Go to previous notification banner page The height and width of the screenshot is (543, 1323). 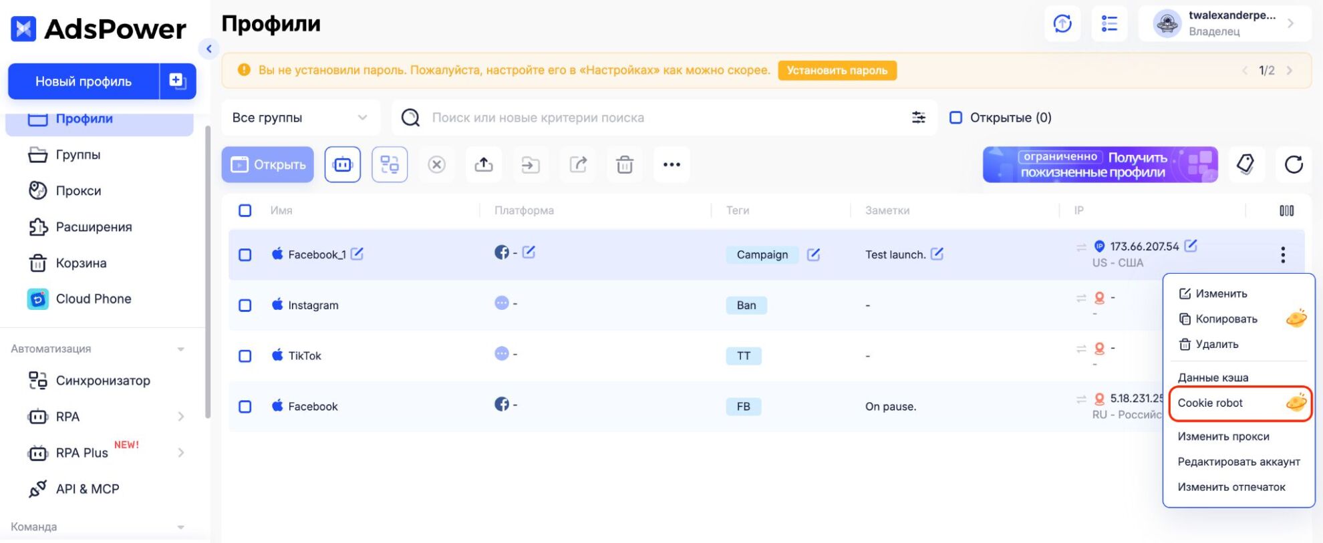coord(1245,70)
